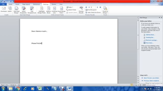Screen dimensions: 163x91
Task: Click Edit Recipient List icon
Action: [32, 10]
